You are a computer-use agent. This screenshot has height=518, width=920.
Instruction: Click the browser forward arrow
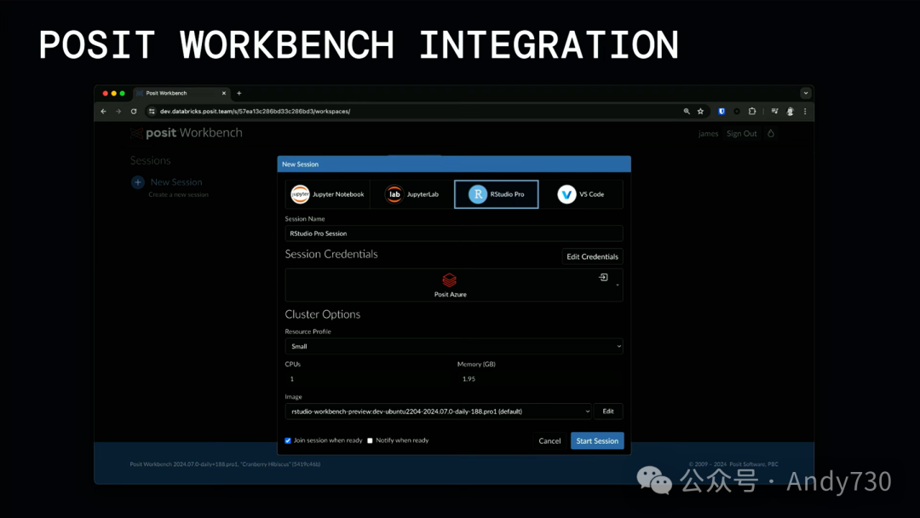[118, 112]
